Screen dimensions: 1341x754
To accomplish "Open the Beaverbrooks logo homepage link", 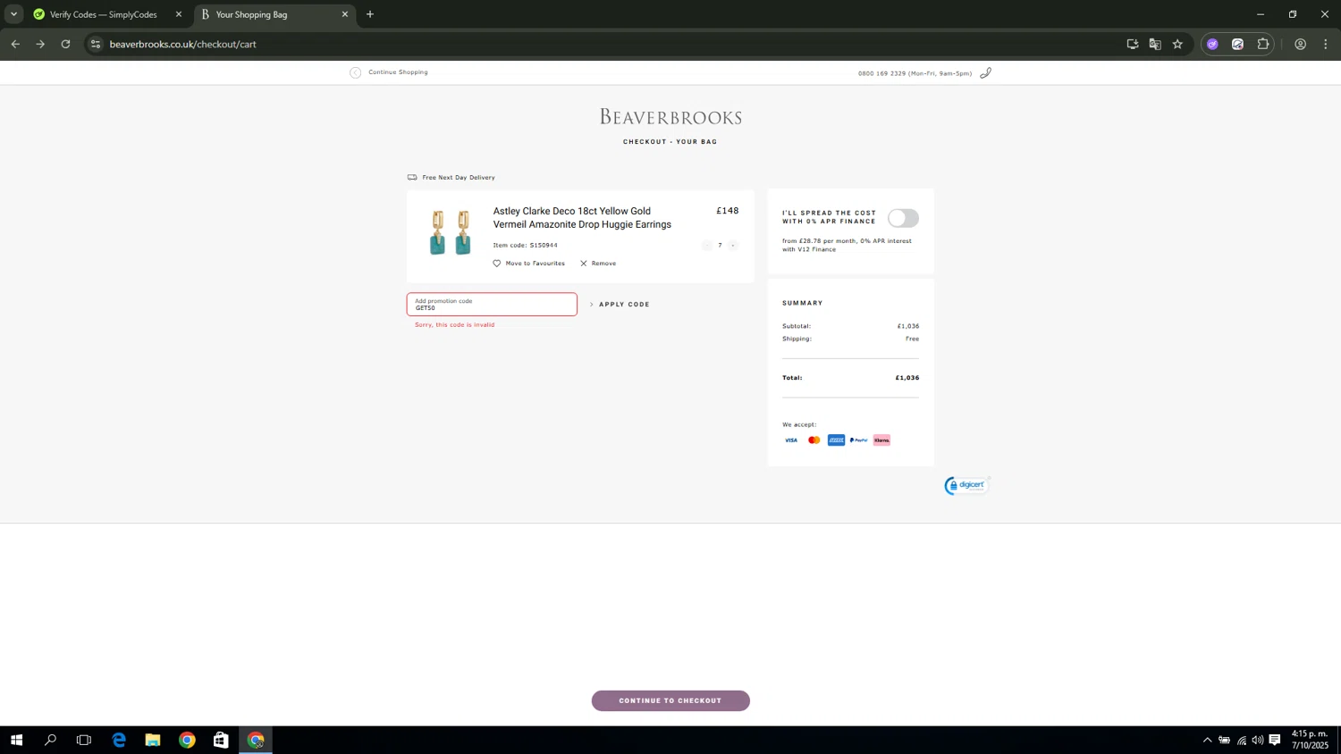I will click(x=670, y=117).
